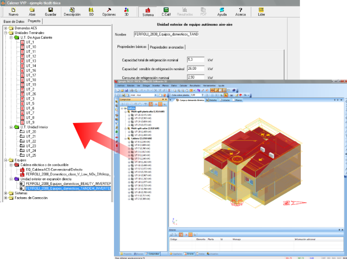347x259 pixels.
Task: Close the Comprobar panel with its X
Action: tap(166, 99)
